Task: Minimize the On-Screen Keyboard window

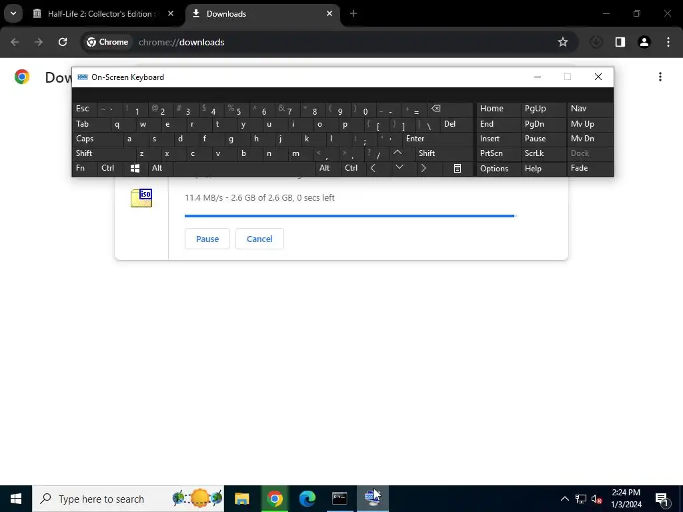Action: click(x=538, y=77)
